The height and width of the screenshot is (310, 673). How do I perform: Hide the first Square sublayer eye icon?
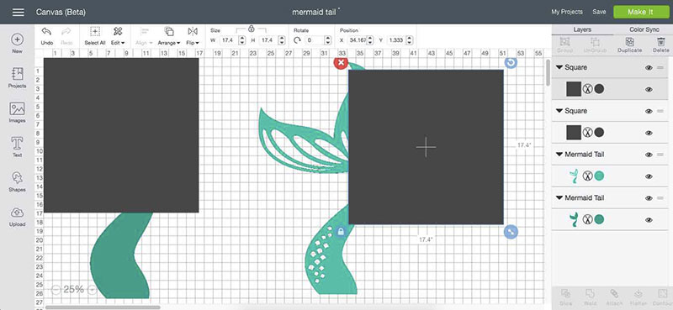click(649, 89)
